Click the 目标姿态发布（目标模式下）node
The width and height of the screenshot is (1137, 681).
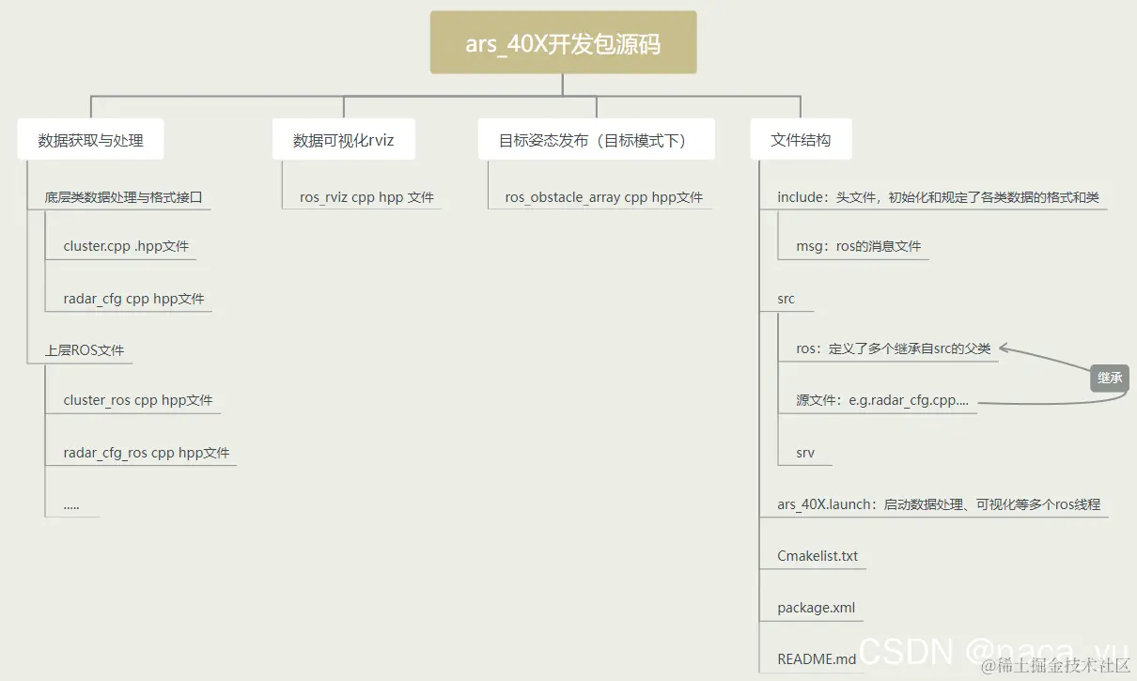tap(597, 138)
